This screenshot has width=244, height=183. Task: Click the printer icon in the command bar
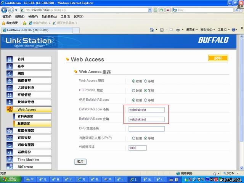click(178, 30)
